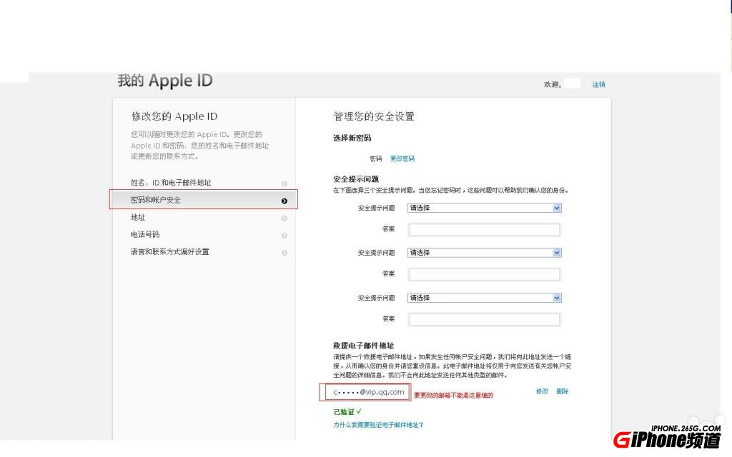Click the arrow icon on 密码和帐户安全 row
Image resolution: width=732 pixels, height=457 pixels.
point(285,200)
